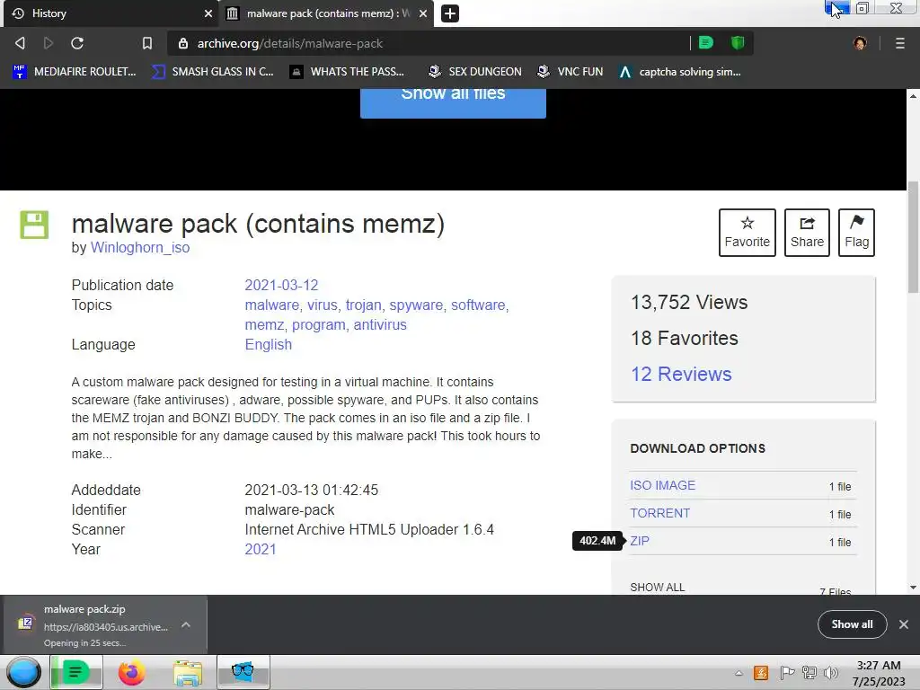Favorite this item with the star
The width and height of the screenshot is (920, 690).
pyautogui.click(x=747, y=233)
